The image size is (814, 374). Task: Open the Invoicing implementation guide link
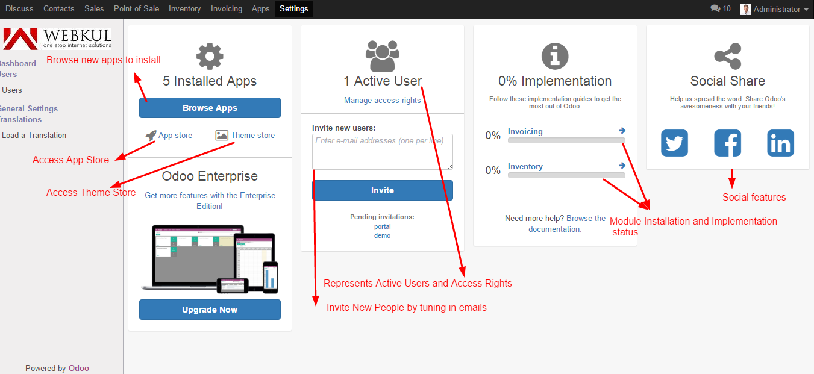(x=525, y=131)
